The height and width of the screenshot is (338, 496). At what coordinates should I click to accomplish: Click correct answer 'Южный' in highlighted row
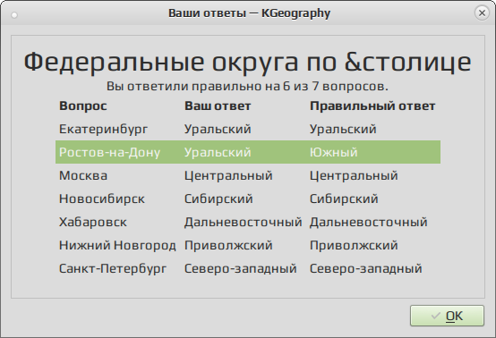333,152
